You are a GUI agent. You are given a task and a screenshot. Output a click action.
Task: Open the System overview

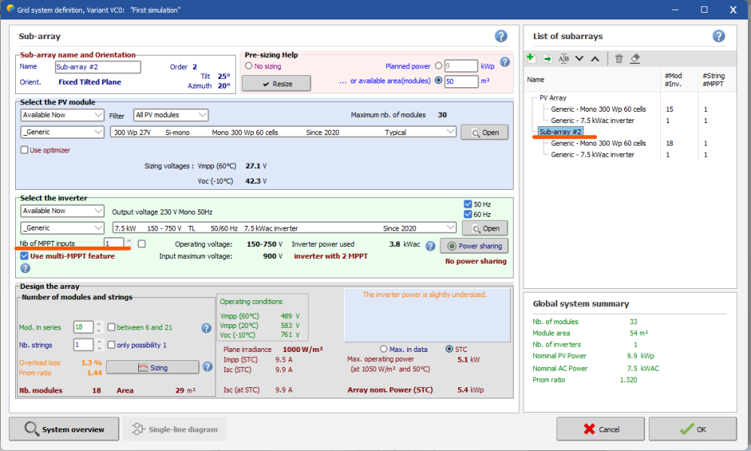point(63,429)
